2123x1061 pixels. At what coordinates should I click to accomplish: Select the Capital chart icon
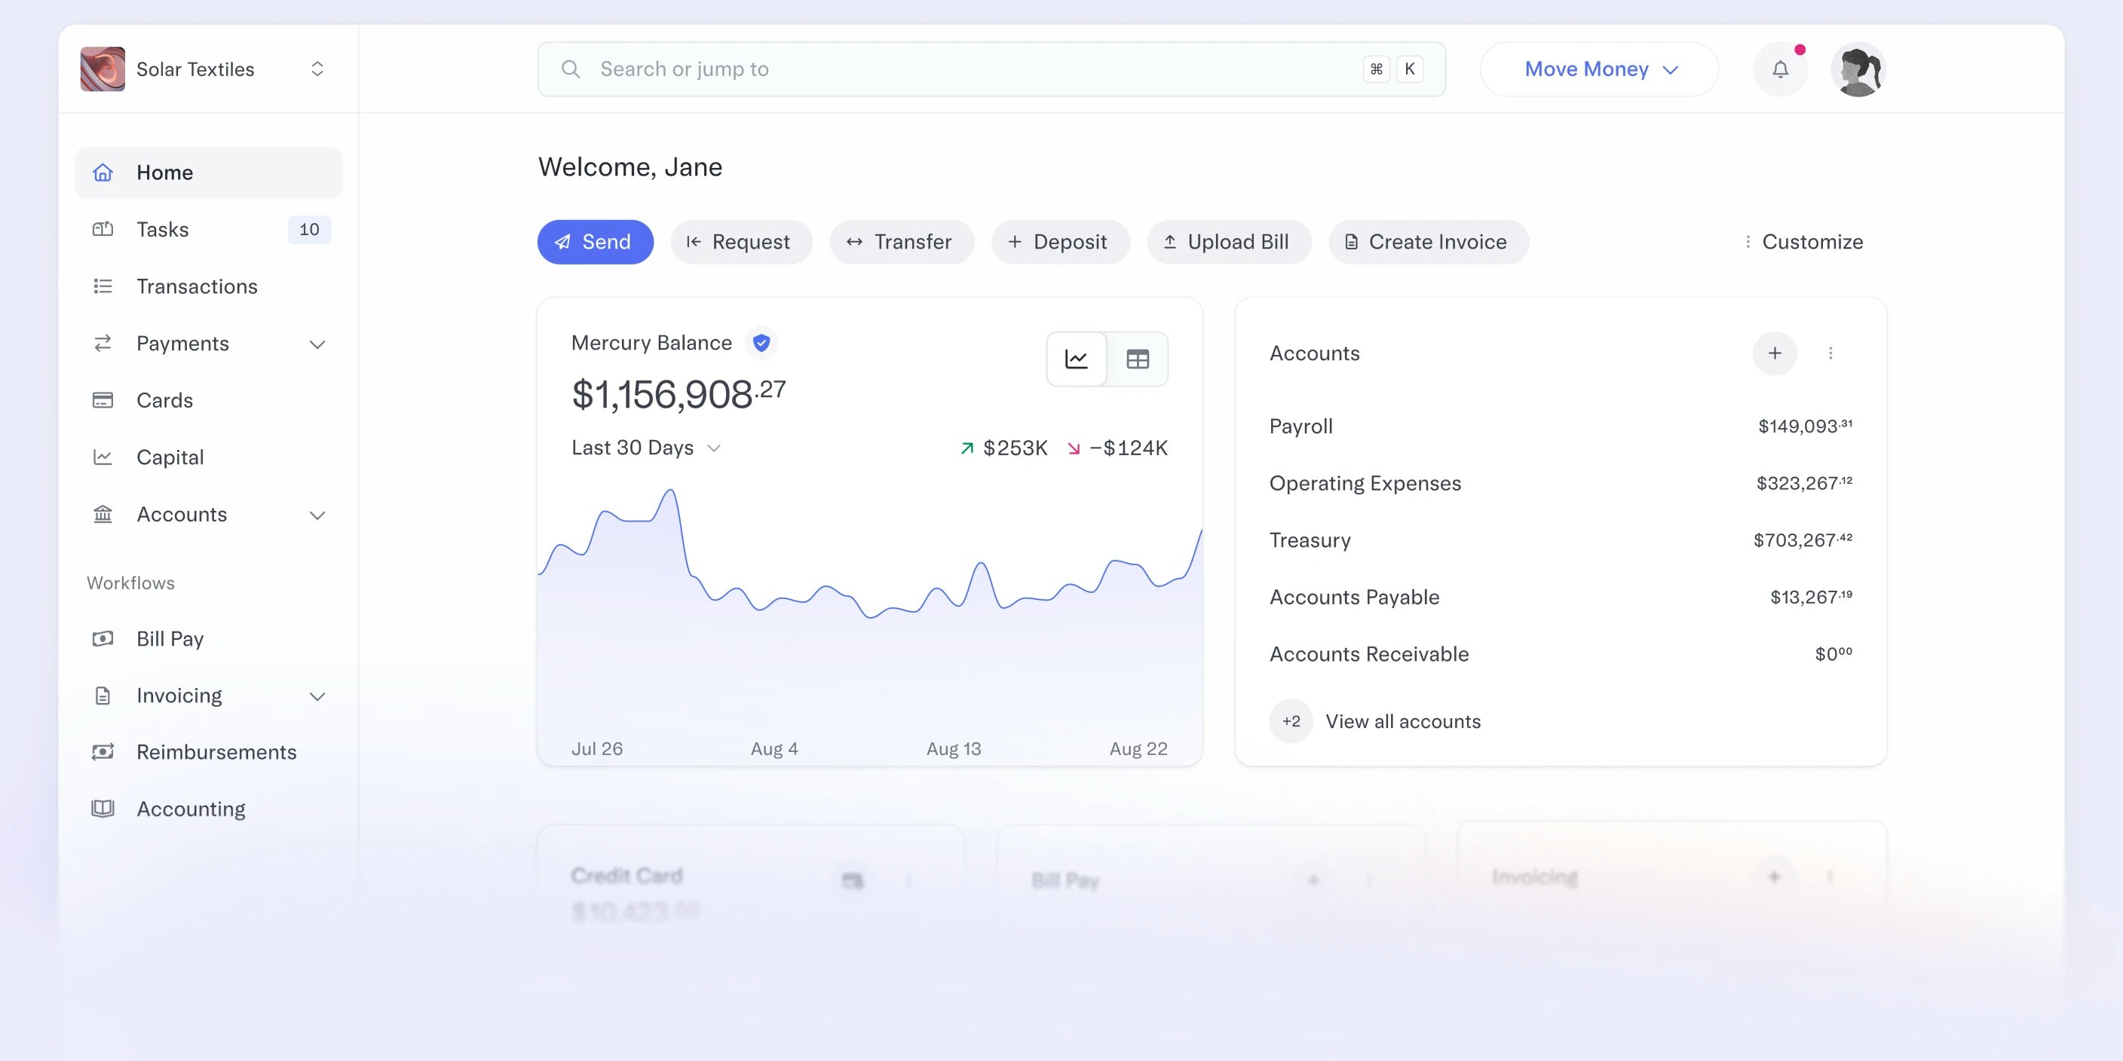pos(103,457)
